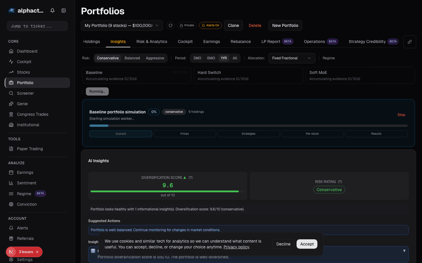Open the share link icon beside the tabs

click(409, 41)
